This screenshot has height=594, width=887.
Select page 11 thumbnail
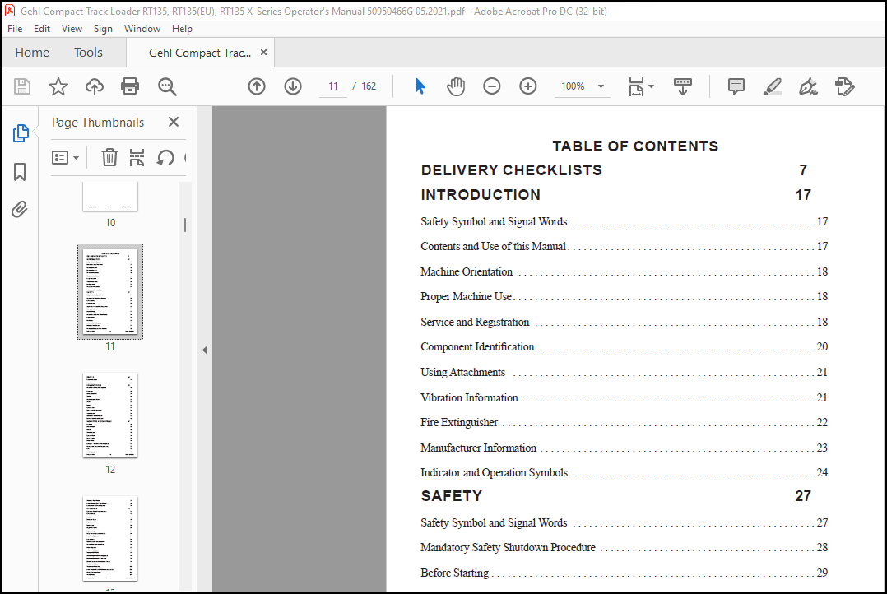coord(110,291)
